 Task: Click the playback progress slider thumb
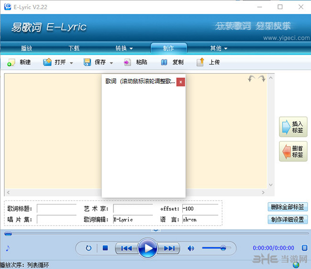pyautogui.click(x=8, y=234)
